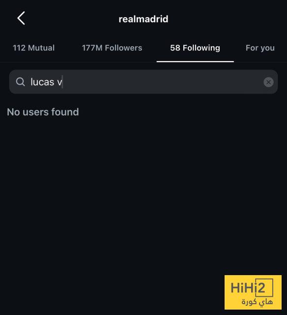Image resolution: width=287 pixels, height=315 pixels.
Task: Click the HiHi lettering in the yellow badge
Action: pyautogui.click(x=243, y=287)
